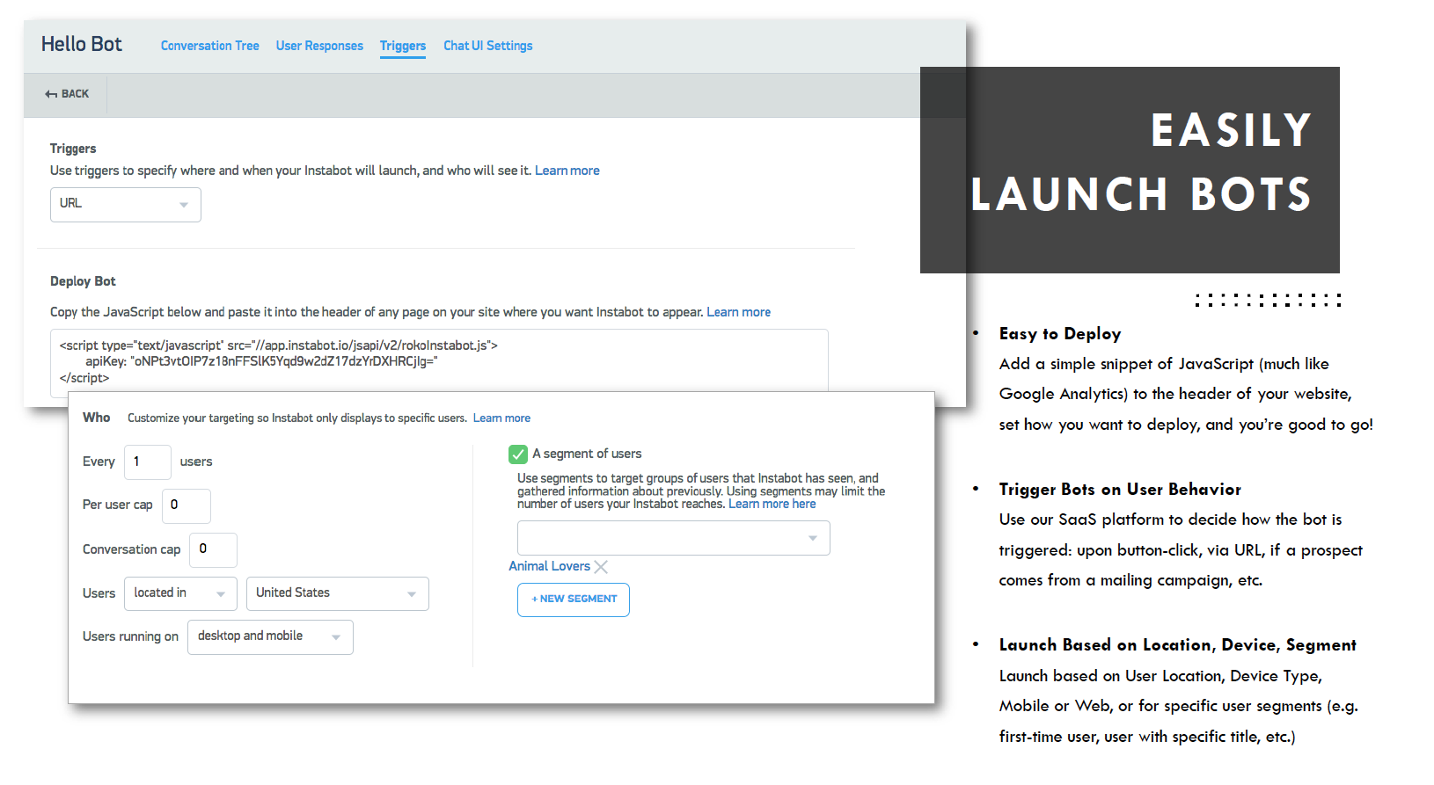Click the EASILY LAUNCH BOTS banner title
Viewport: 1434px width, 785px height.
(1141, 163)
